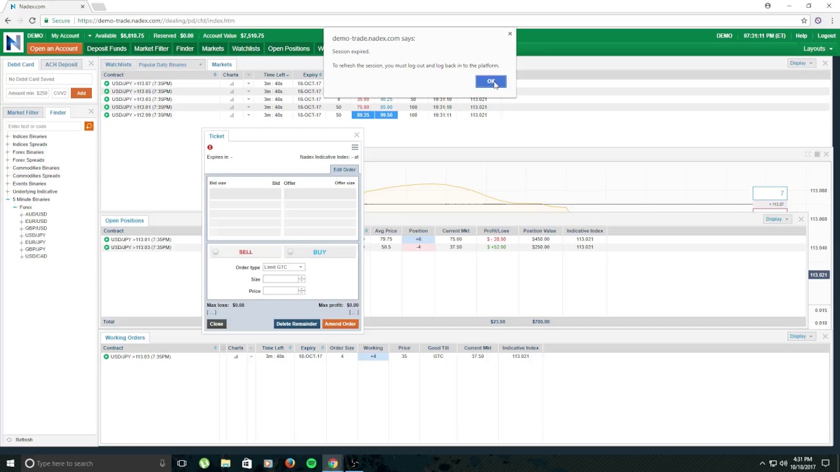Image resolution: width=840 pixels, height=472 pixels.
Task: Open the Finder menu item in top bar
Action: click(184, 49)
